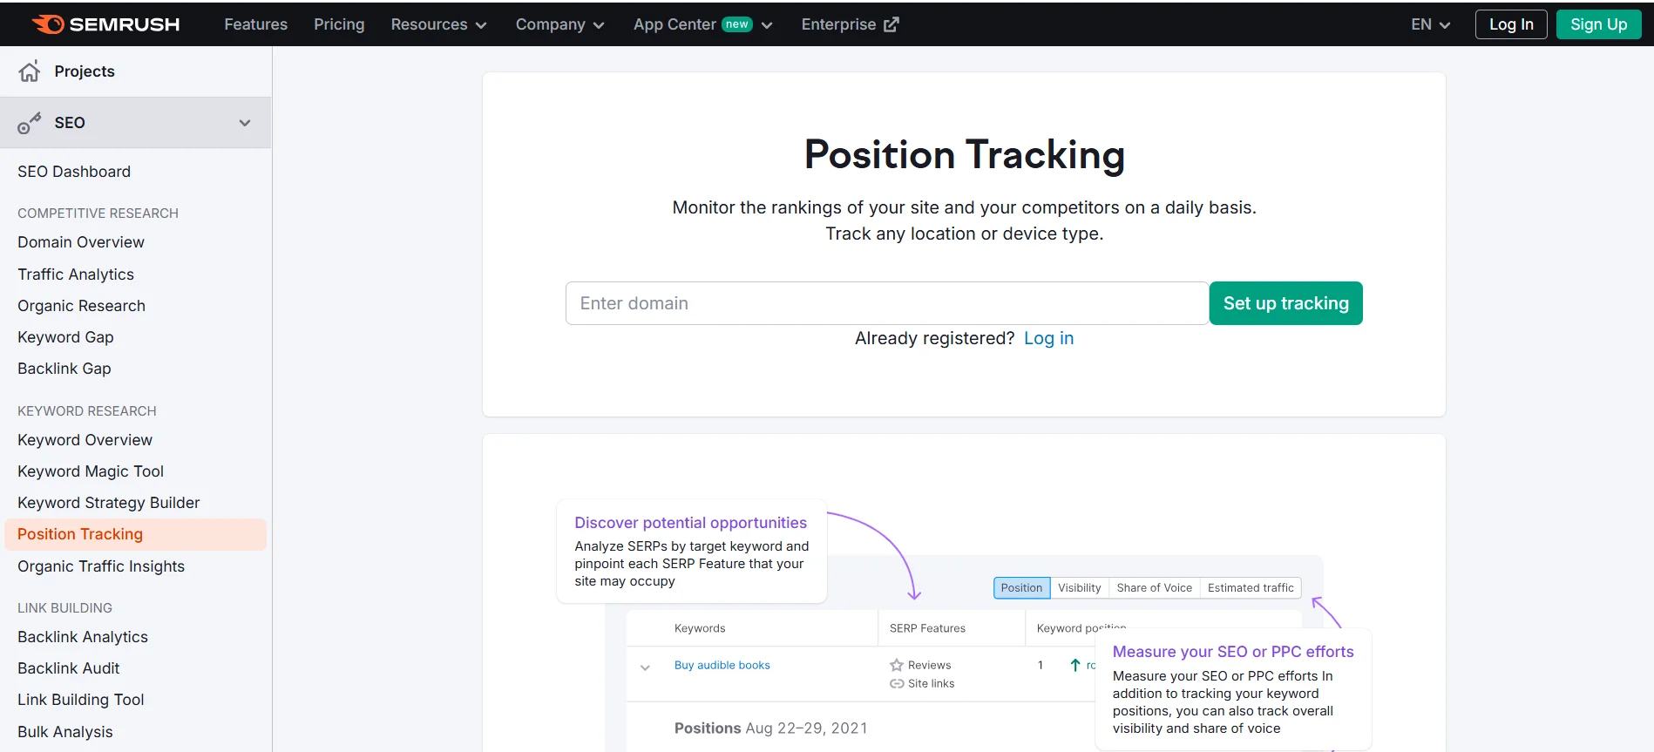This screenshot has width=1654, height=752.
Task: Open Organic Traffic Insights in sidebar
Action: tap(101, 566)
